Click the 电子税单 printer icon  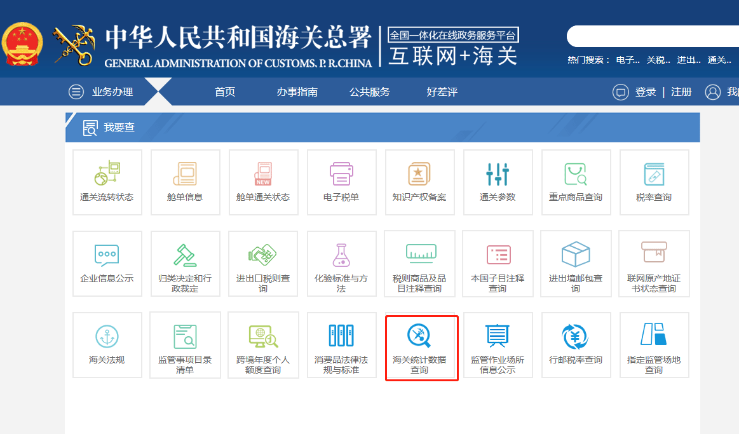[x=341, y=182]
